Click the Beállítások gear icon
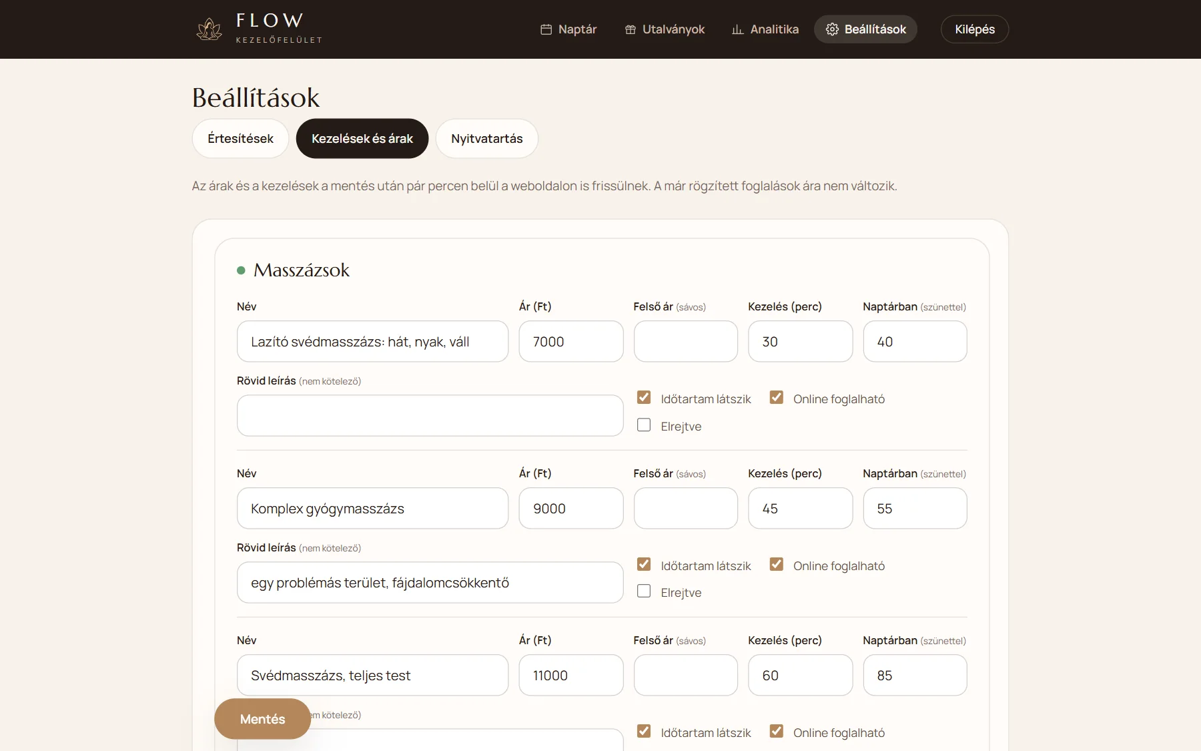The height and width of the screenshot is (751, 1201). [x=832, y=29]
